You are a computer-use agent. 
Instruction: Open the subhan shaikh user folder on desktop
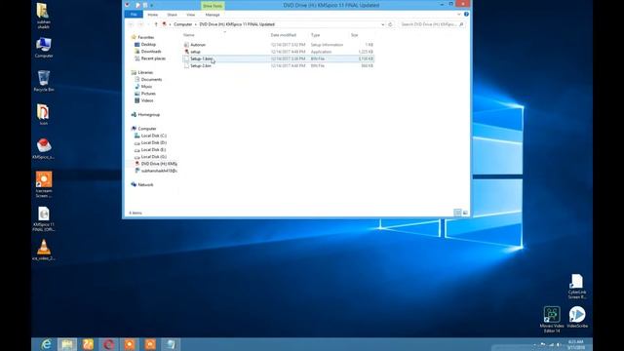click(x=43, y=16)
